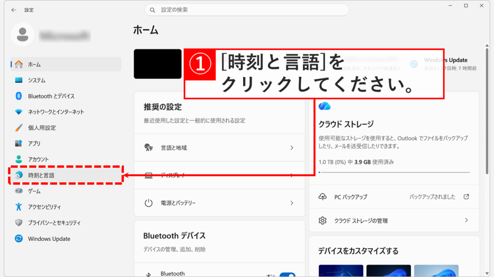Click the vertical scrollbar of settings page
This screenshot has height=277, width=494.
click(487, 110)
